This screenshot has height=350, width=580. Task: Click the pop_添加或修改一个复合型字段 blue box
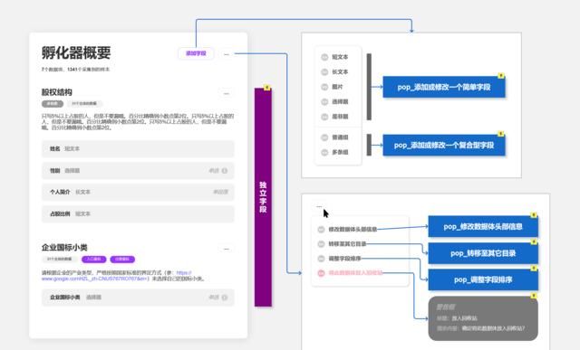click(x=443, y=145)
